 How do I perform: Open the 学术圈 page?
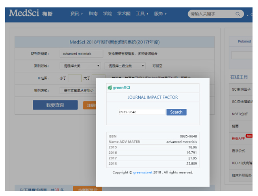(124, 14)
